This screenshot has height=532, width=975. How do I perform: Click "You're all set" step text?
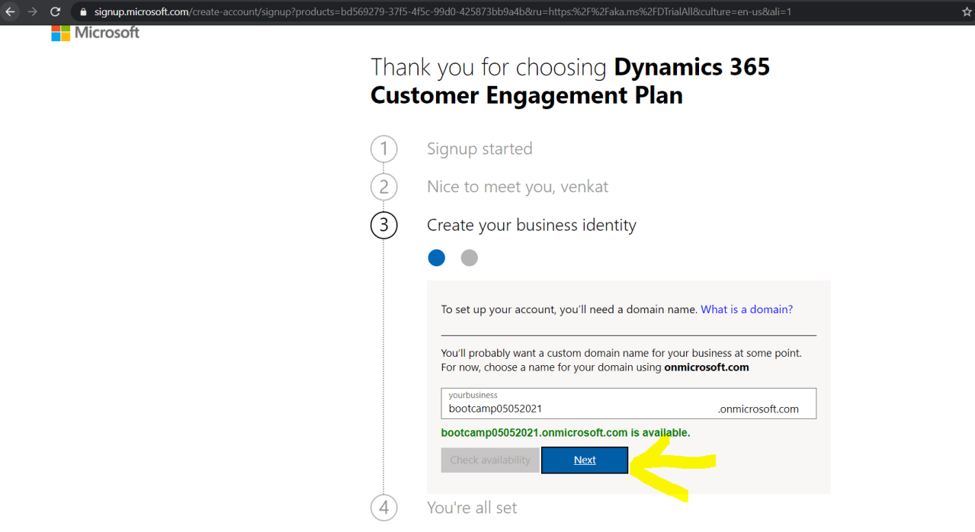tap(472, 508)
